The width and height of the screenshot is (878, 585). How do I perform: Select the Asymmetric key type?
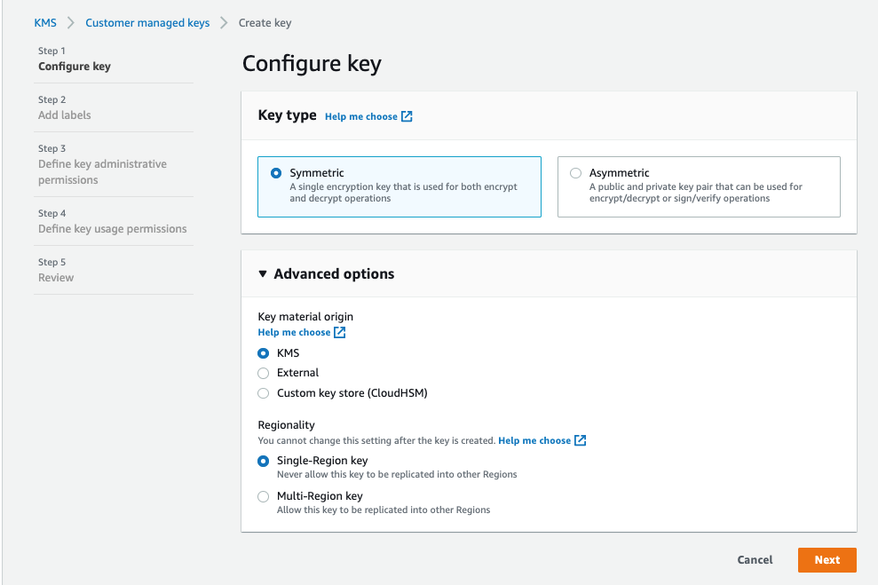coord(575,173)
